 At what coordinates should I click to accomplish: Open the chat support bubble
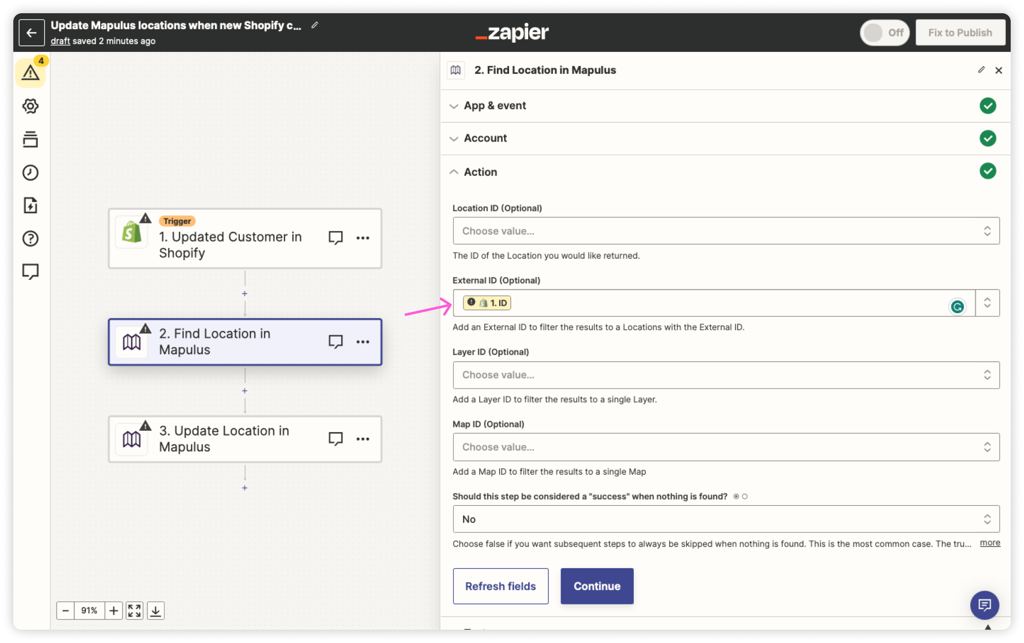[985, 605]
